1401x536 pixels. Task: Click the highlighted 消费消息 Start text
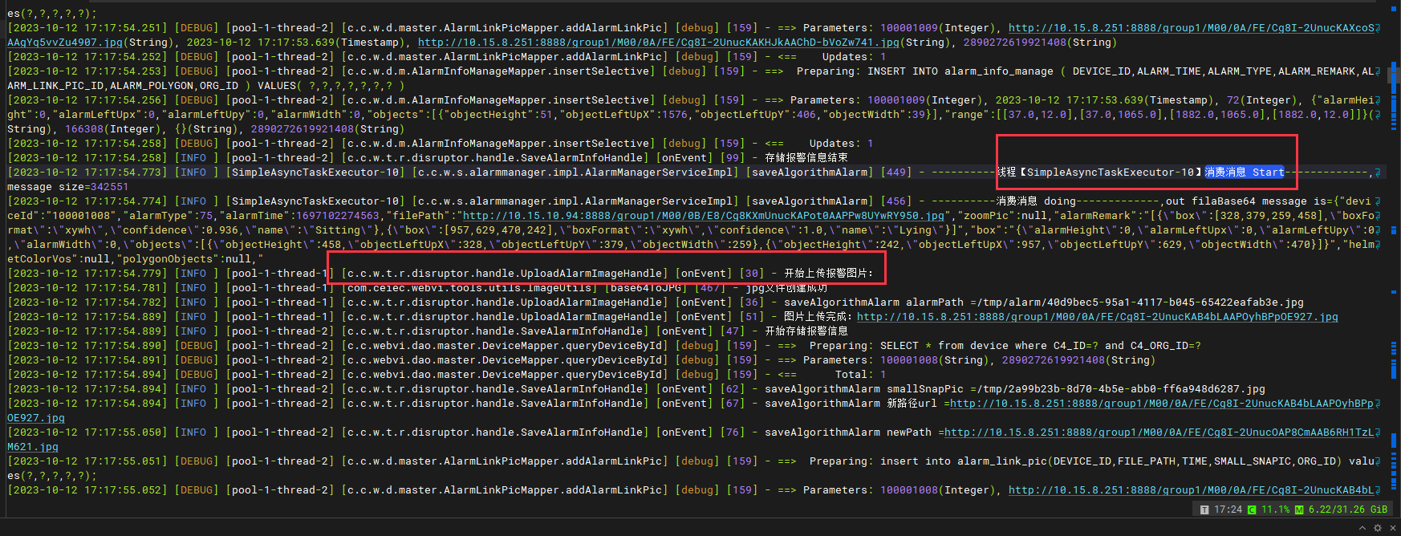click(x=1245, y=173)
